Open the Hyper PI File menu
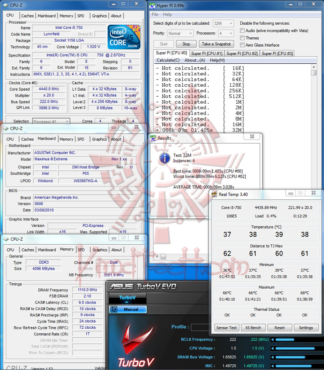 click(x=155, y=14)
